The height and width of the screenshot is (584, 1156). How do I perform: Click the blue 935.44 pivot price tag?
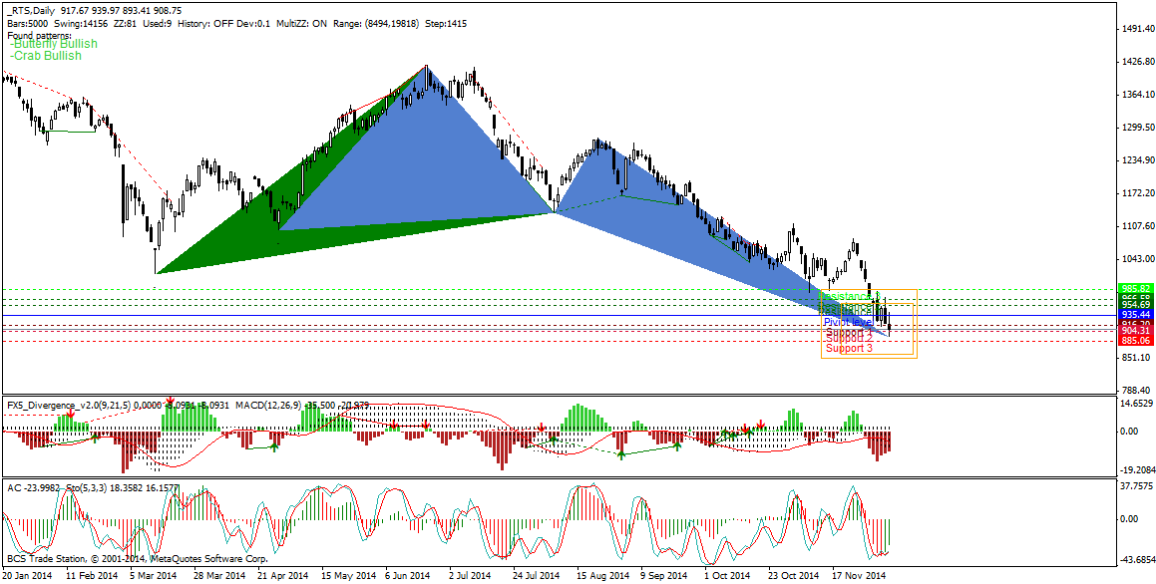click(1135, 315)
